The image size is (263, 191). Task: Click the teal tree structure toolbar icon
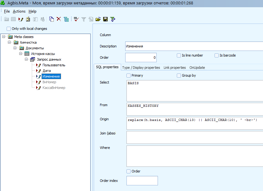66,19
